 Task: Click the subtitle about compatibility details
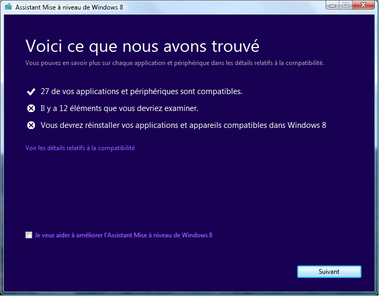[174, 63]
